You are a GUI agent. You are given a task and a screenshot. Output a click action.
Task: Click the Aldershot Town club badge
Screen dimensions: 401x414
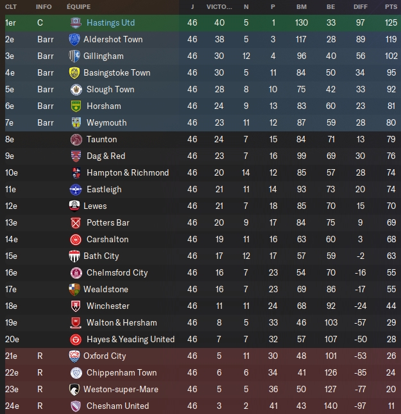[74, 39]
